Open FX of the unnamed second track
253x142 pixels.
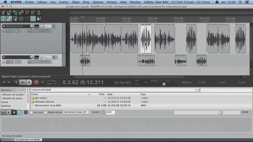click(x=54, y=57)
